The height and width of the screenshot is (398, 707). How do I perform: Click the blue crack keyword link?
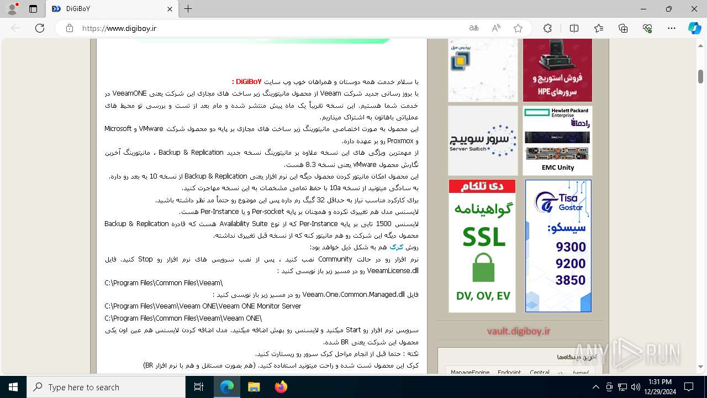click(397, 247)
